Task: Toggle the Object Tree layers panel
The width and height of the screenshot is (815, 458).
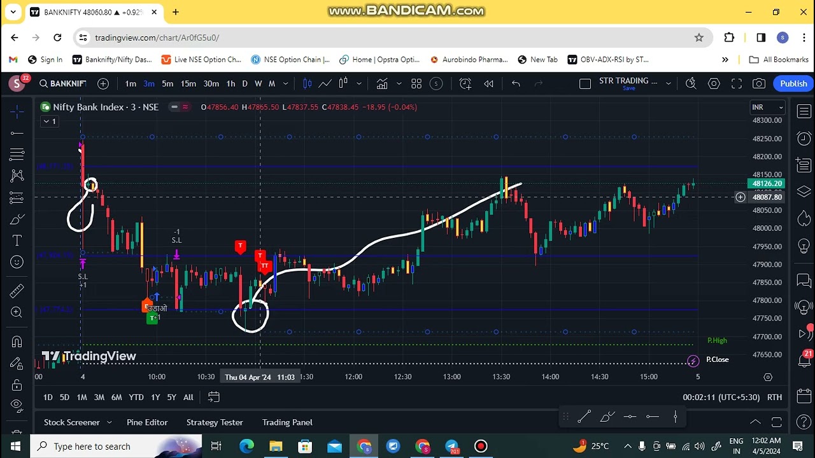Action: [804, 192]
